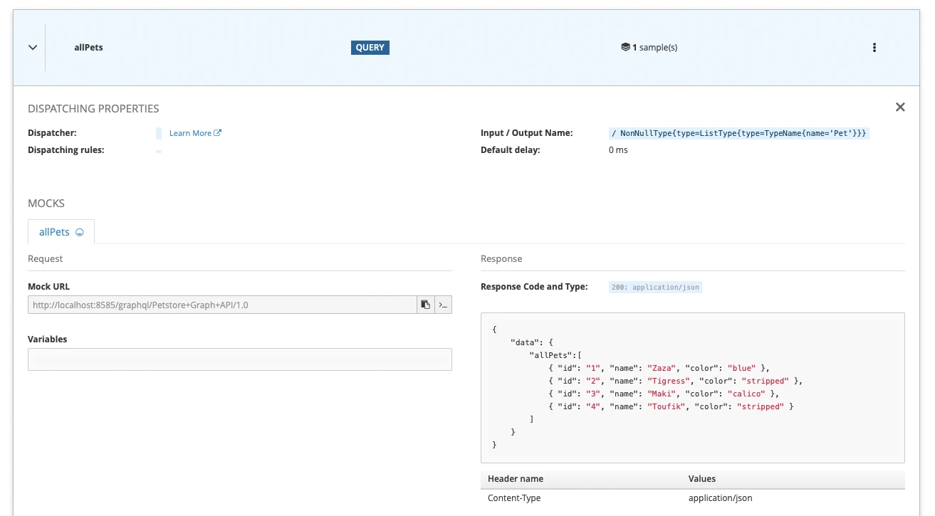Screen dimensions: 935x516
Task: Click the QUERY operation badge
Action: [370, 48]
